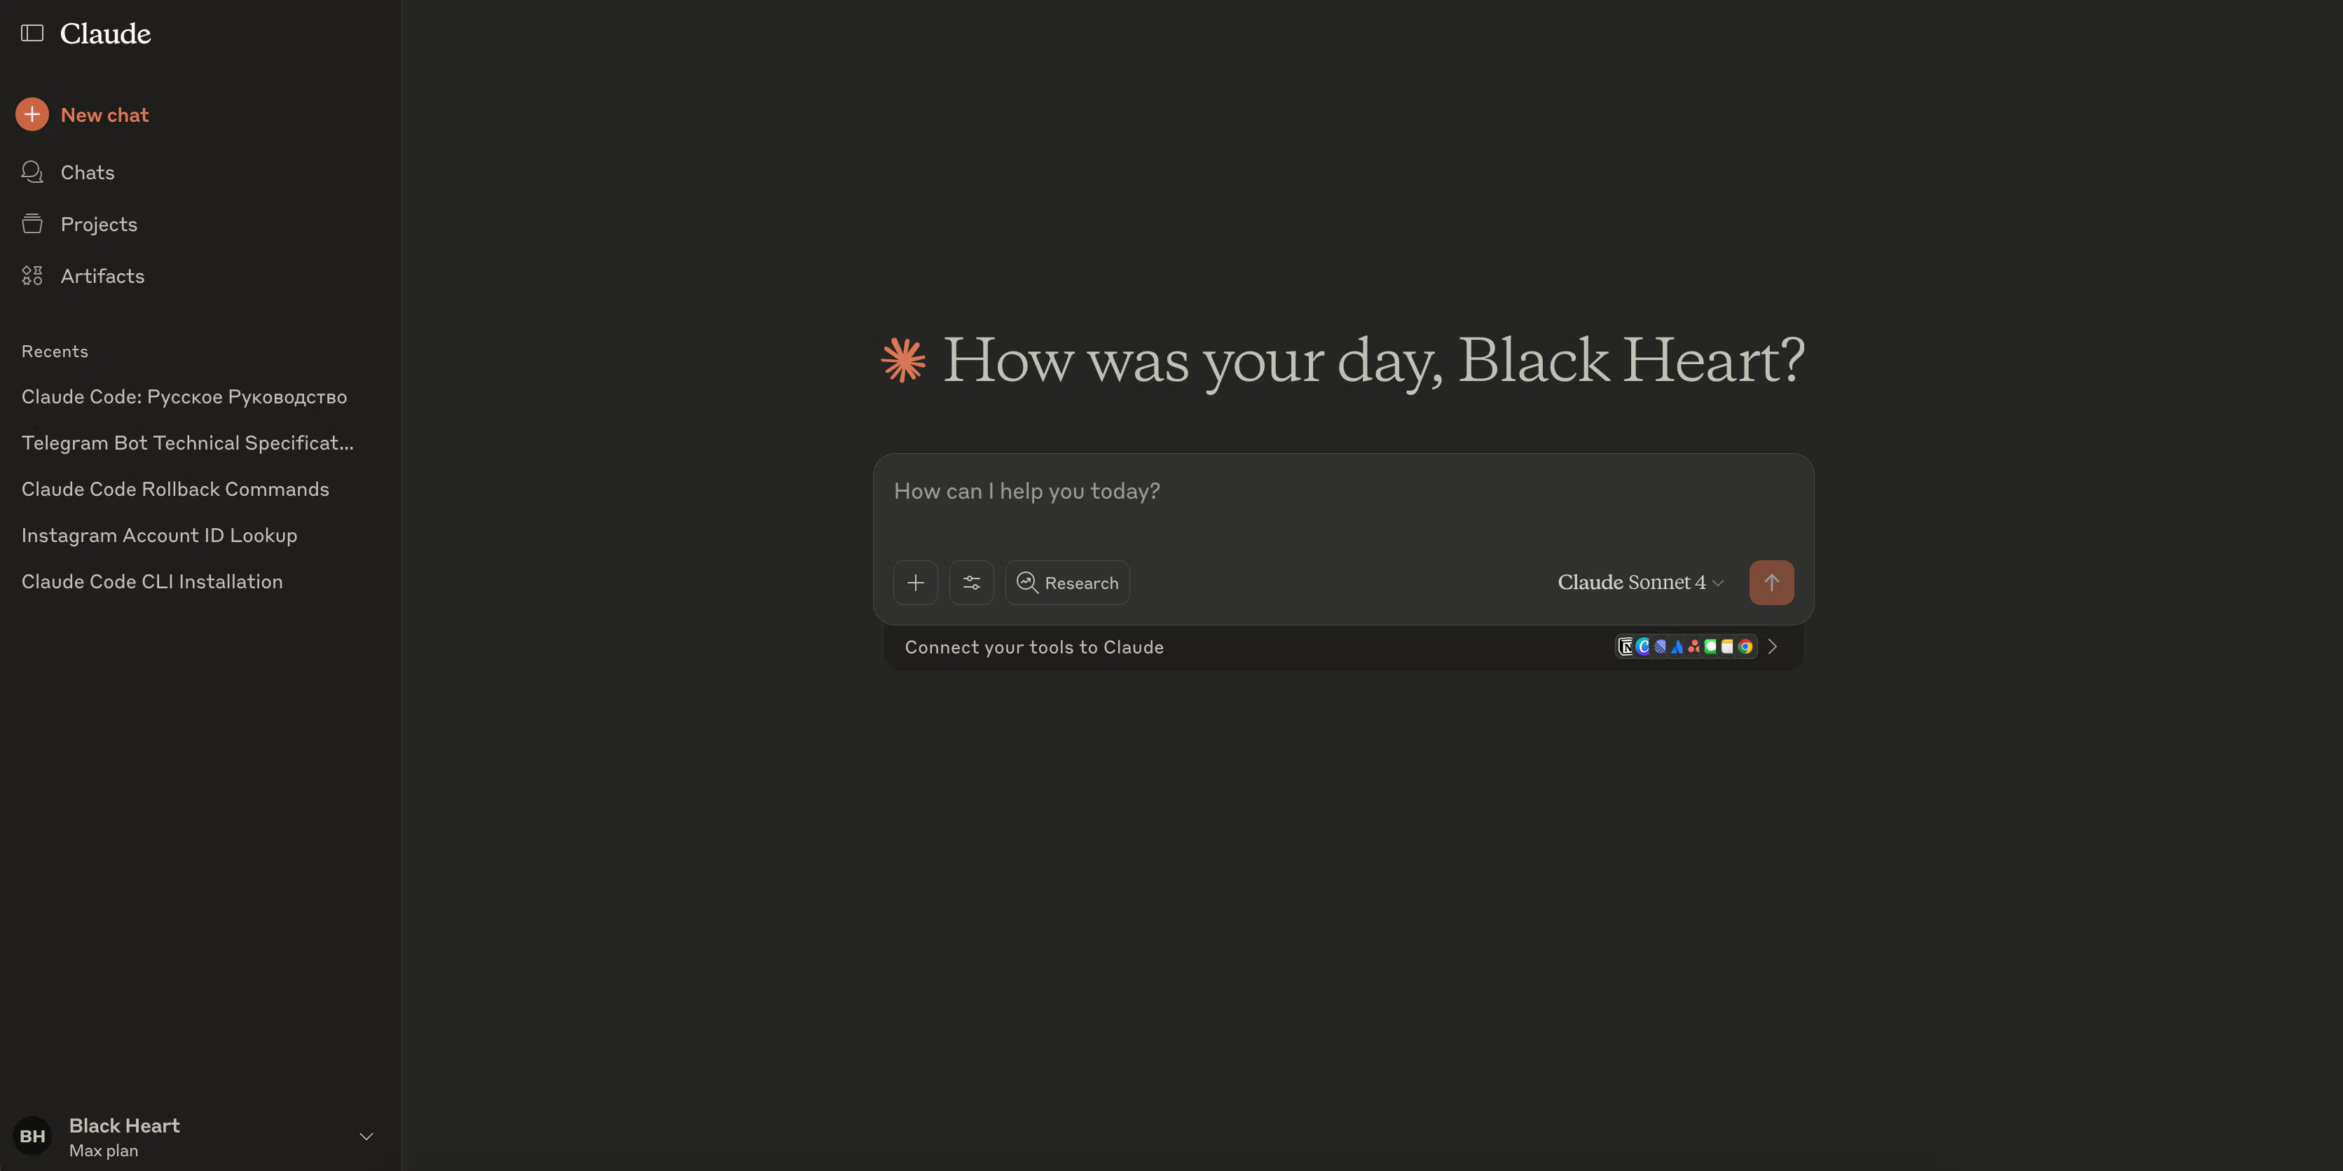
Task: Open the 'Claude Code CLI Installation' chat
Action: 152,582
